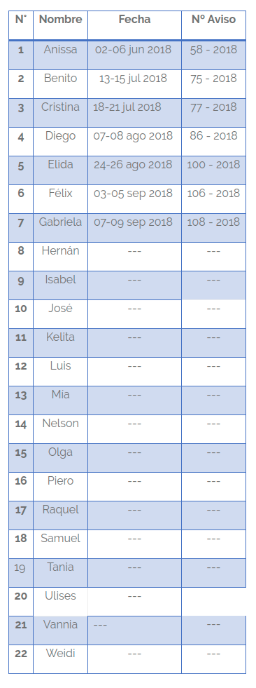The height and width of the screenshot is (688, 256).
Task: Select the name Gabriela in row 7
Action: coord(60,222)
